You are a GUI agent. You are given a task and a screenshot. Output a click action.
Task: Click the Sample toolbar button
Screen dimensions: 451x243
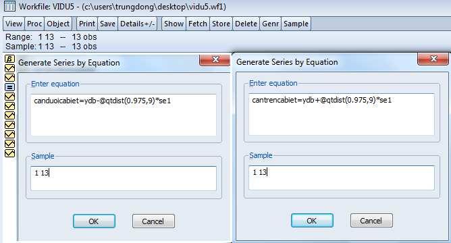(296, 24)
